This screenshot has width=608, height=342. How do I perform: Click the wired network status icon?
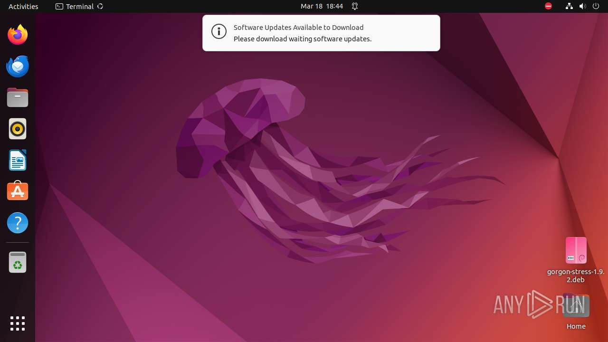point(569,6)
